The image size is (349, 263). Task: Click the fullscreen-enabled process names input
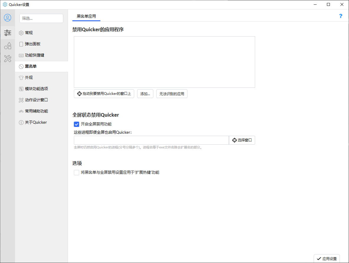pyautogui.click(x=151, y=140)
